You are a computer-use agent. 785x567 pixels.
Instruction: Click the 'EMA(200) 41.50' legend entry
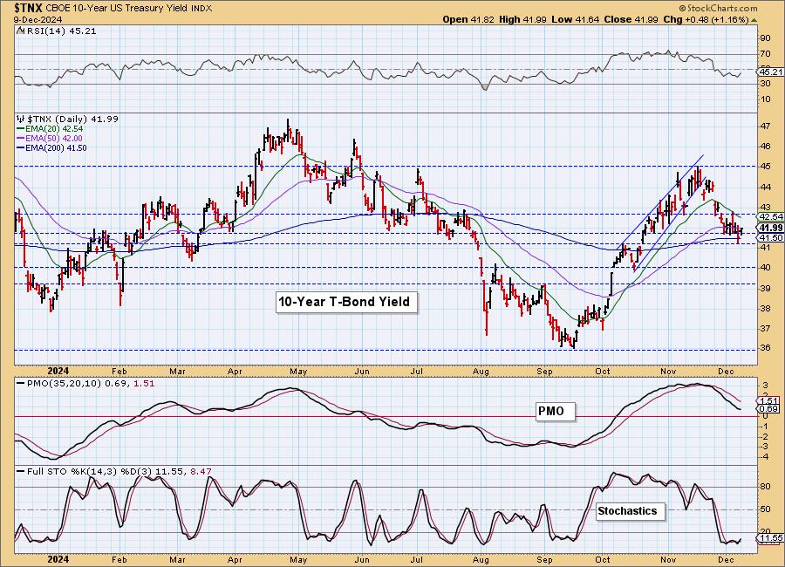(x=52, y=147)
